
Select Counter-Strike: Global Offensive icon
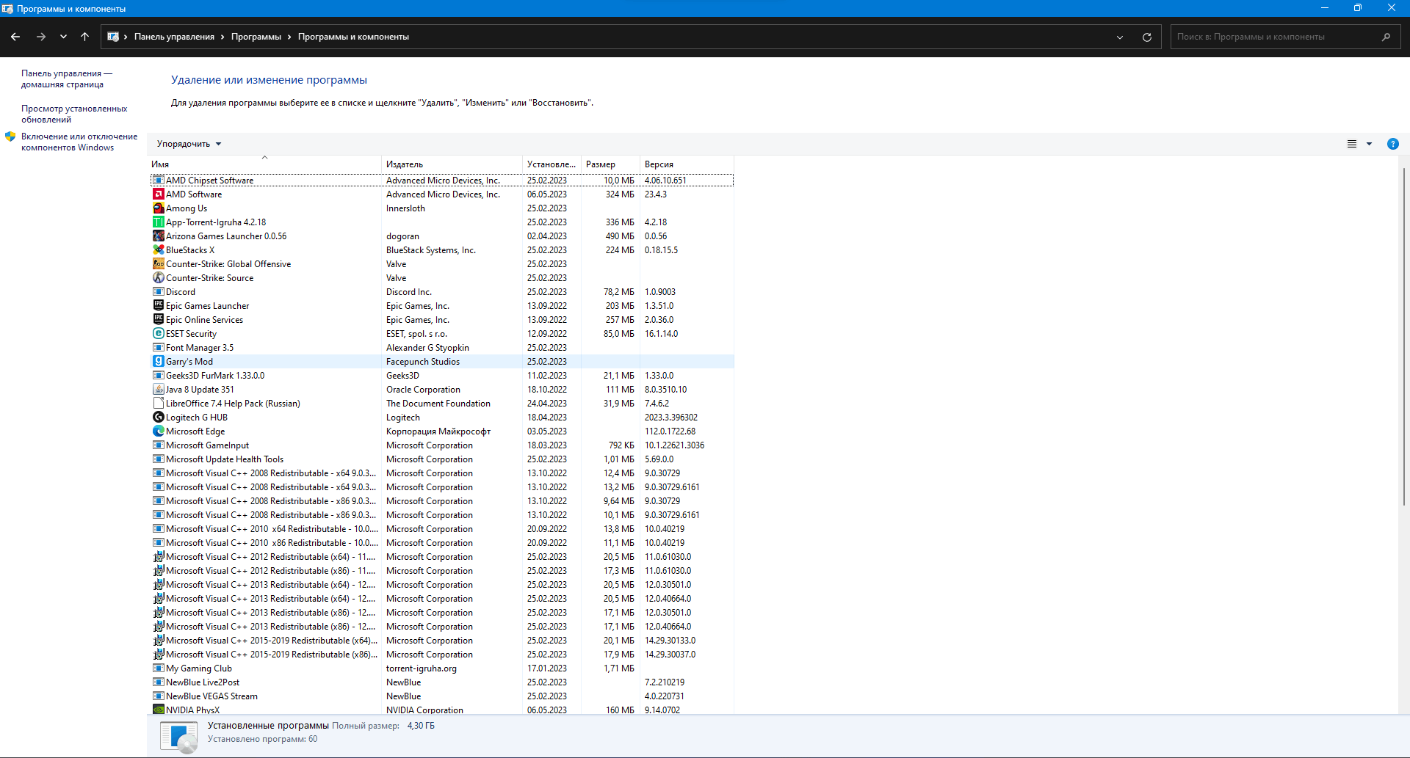click(158, 264)
